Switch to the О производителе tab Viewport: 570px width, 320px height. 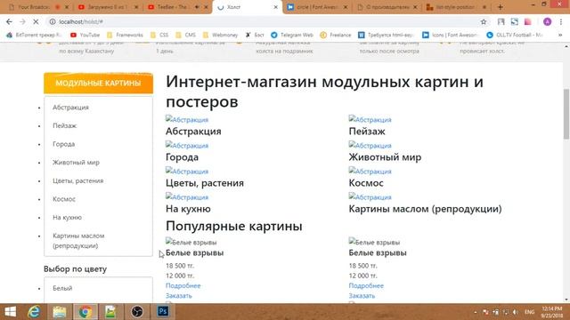[x=387, y=7]
